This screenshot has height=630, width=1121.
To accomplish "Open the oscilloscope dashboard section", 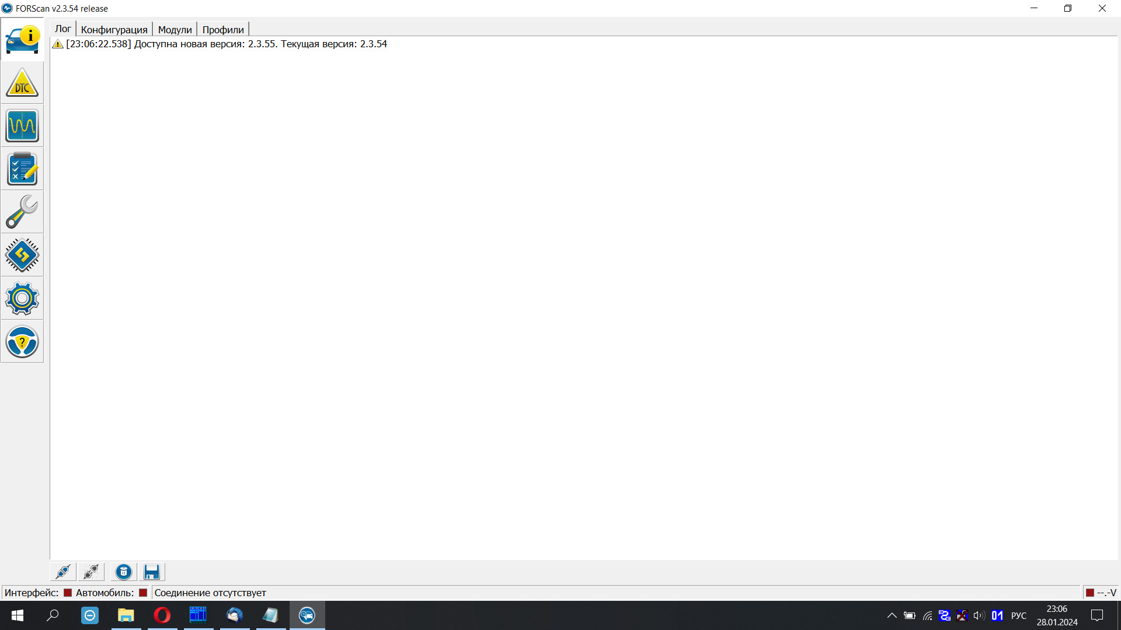I will 22,126.
